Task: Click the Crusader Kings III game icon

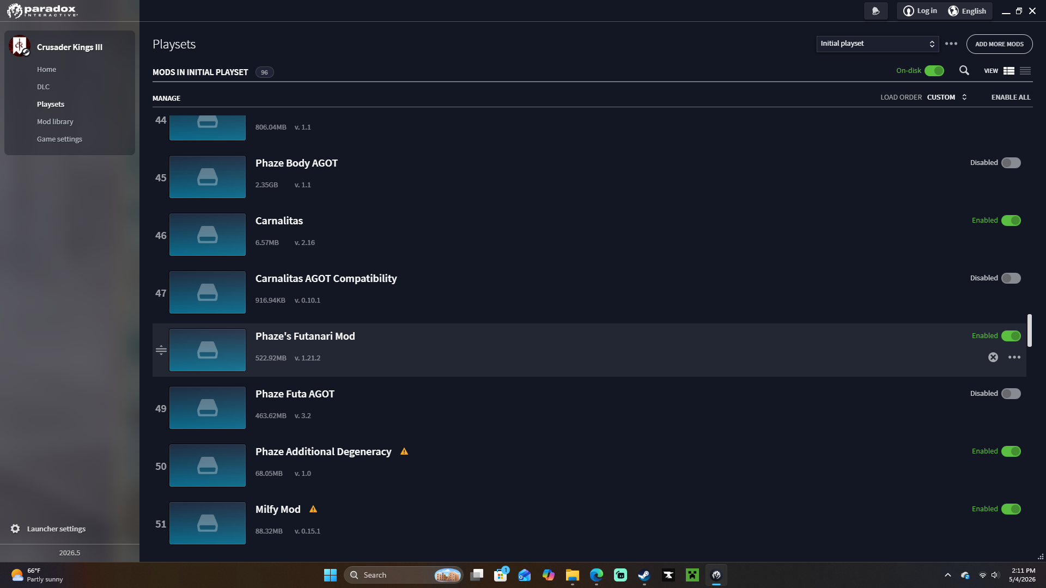Action: point(19,46)
